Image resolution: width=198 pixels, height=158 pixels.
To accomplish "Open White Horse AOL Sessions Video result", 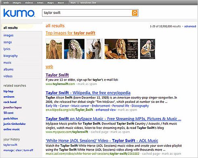I will pyautogui.click(x=102, y=141).
